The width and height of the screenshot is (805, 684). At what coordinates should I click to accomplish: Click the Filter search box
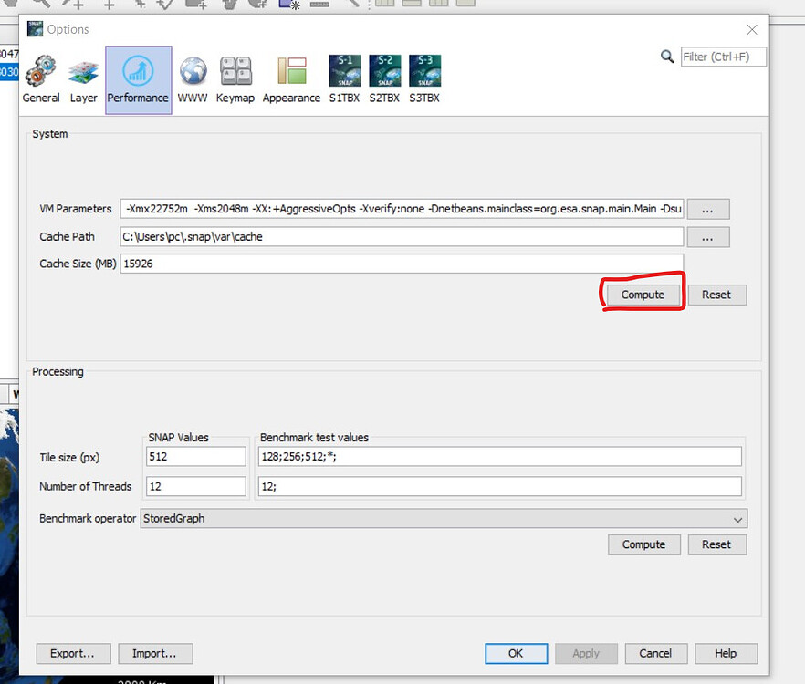[723, 56]
